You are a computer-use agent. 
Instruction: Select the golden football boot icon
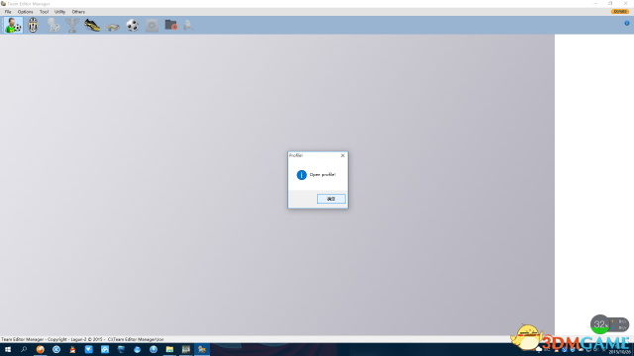click(x=92, y=26)
